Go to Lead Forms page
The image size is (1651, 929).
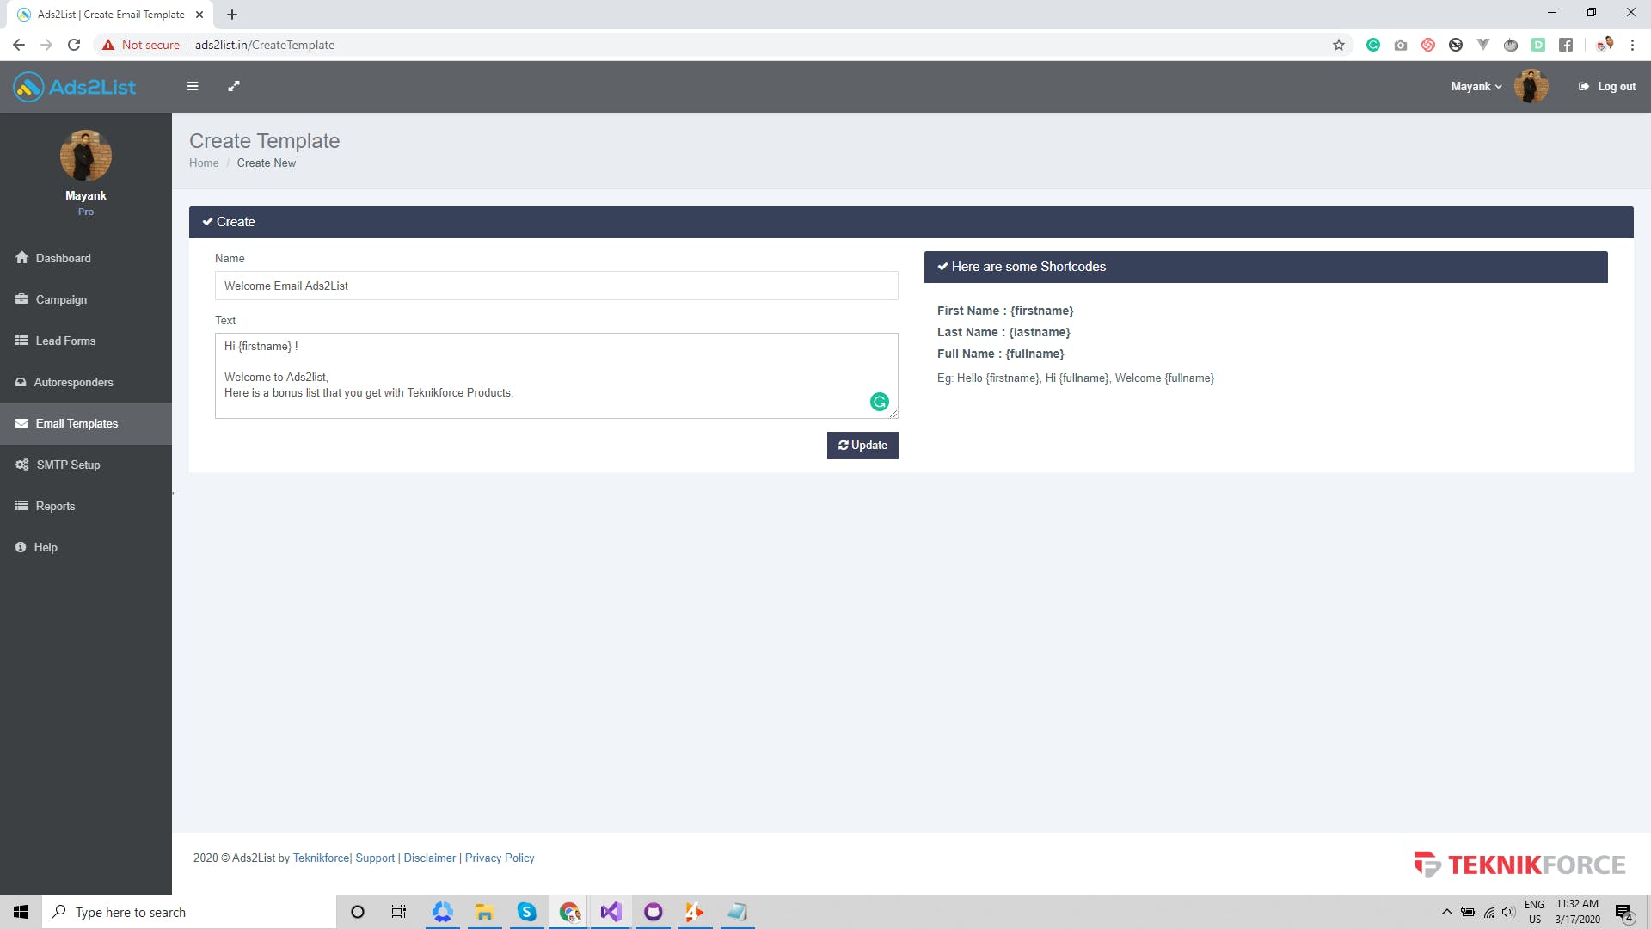click(x=65, y=341)
